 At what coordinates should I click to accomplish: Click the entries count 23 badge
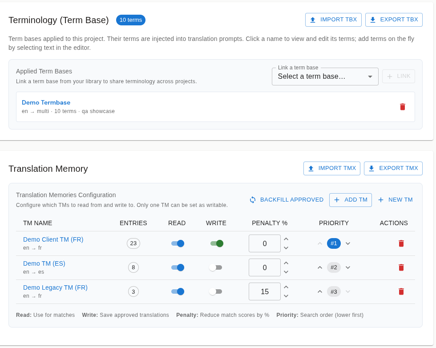point(133,243)
